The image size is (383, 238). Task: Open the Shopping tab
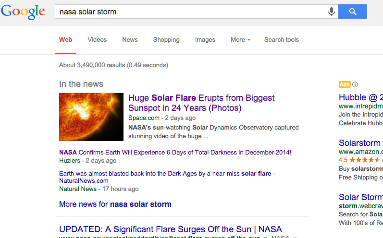166,40
